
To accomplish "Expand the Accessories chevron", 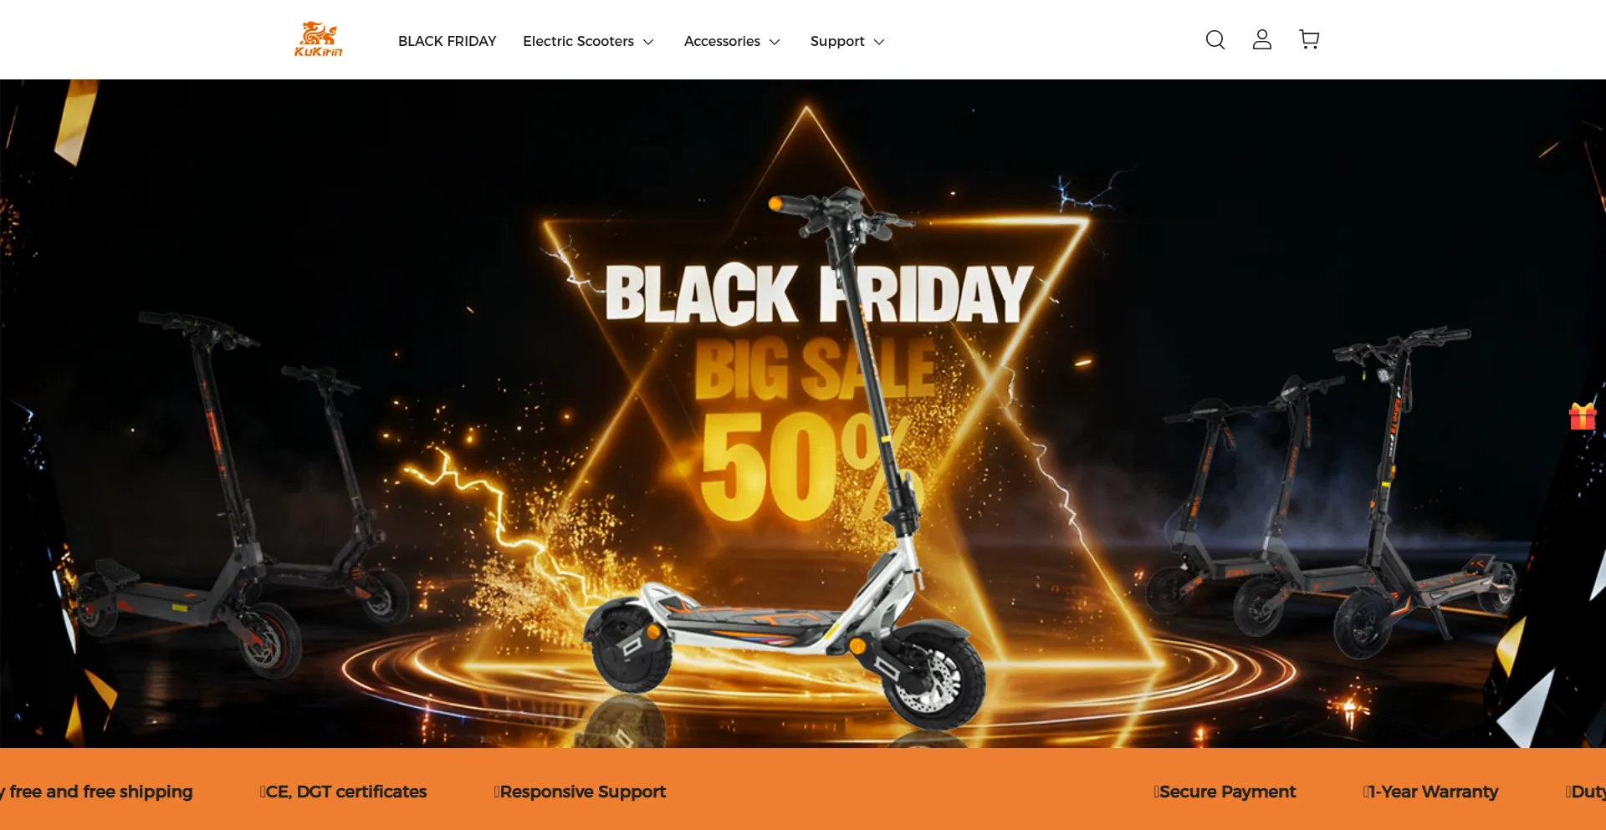I will (775, 42).
